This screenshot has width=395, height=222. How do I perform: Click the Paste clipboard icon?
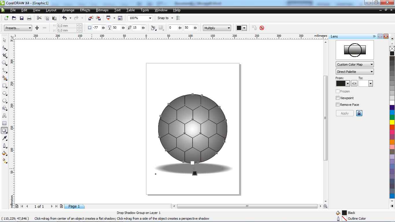click(54, 18)
